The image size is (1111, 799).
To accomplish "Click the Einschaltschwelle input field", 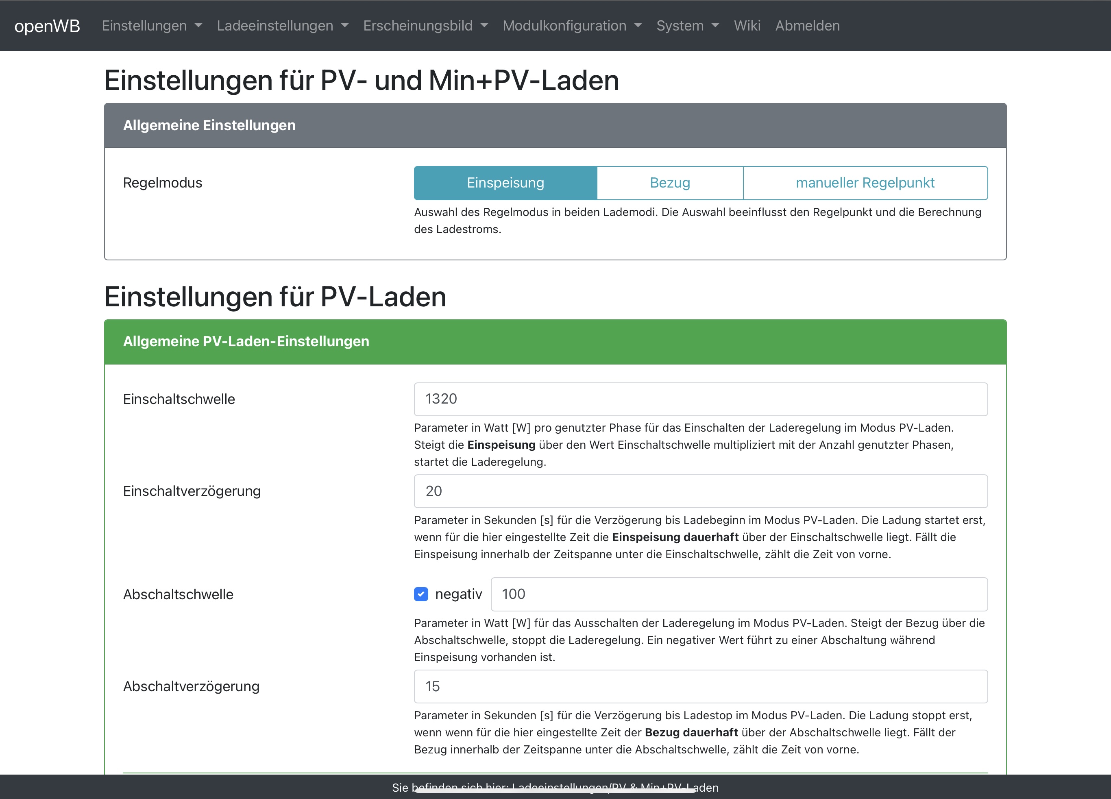I will [x=701, y=399].
